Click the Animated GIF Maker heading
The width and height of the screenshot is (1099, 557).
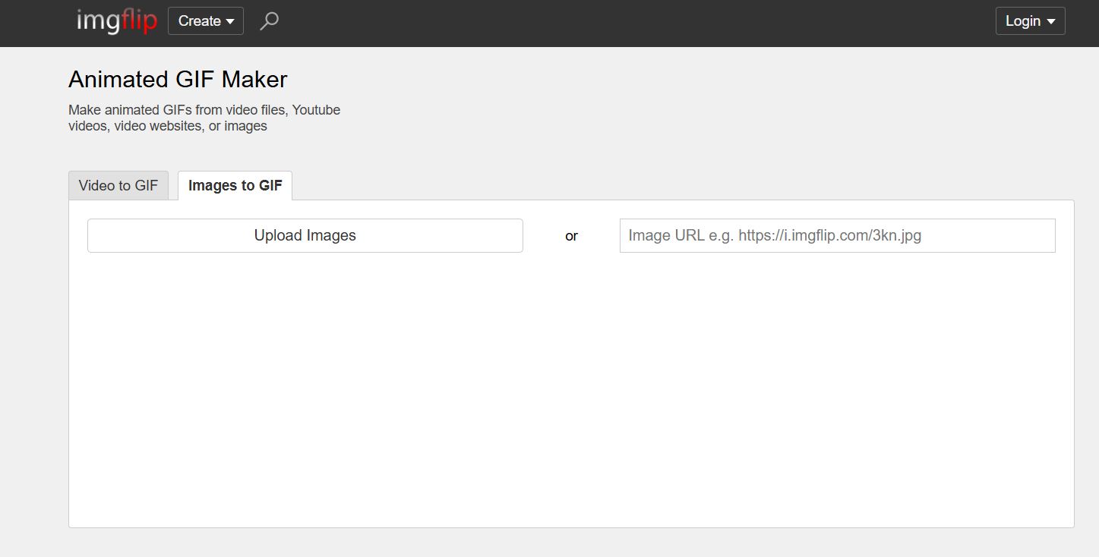pos(178,80)
